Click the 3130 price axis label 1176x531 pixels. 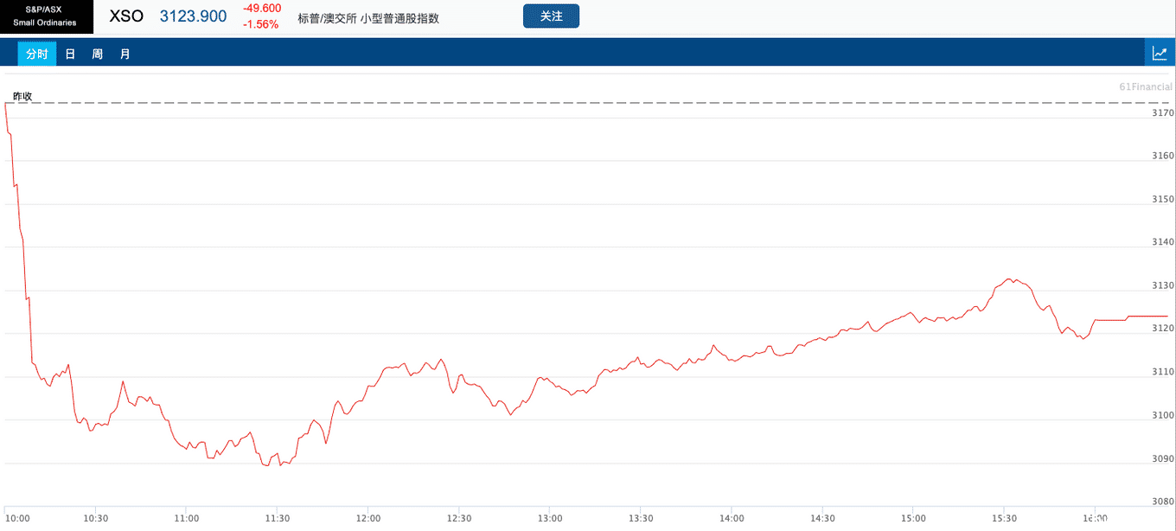(x=1164, y=285)
